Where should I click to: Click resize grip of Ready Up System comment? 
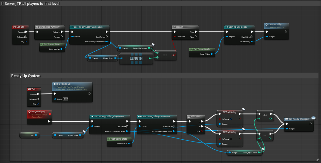tap(317, 159)
